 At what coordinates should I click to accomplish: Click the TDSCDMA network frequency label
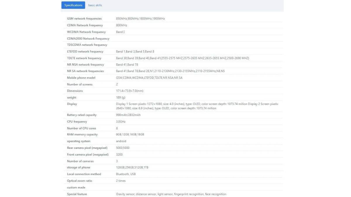click(87, 45)
